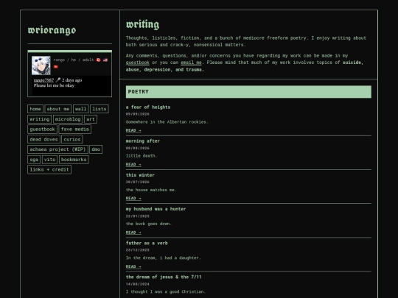Viewport: 398px width, 298px height.
Task: Click the text the buck goes down.
Action: tap(149, 224)
